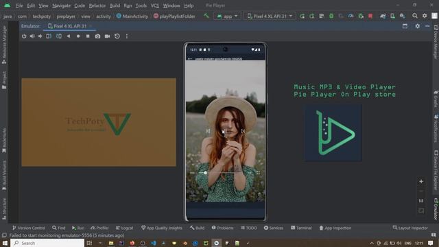439x247 pixels.
Task: Open App Quality Insights tool window
Action: (162, 228)
